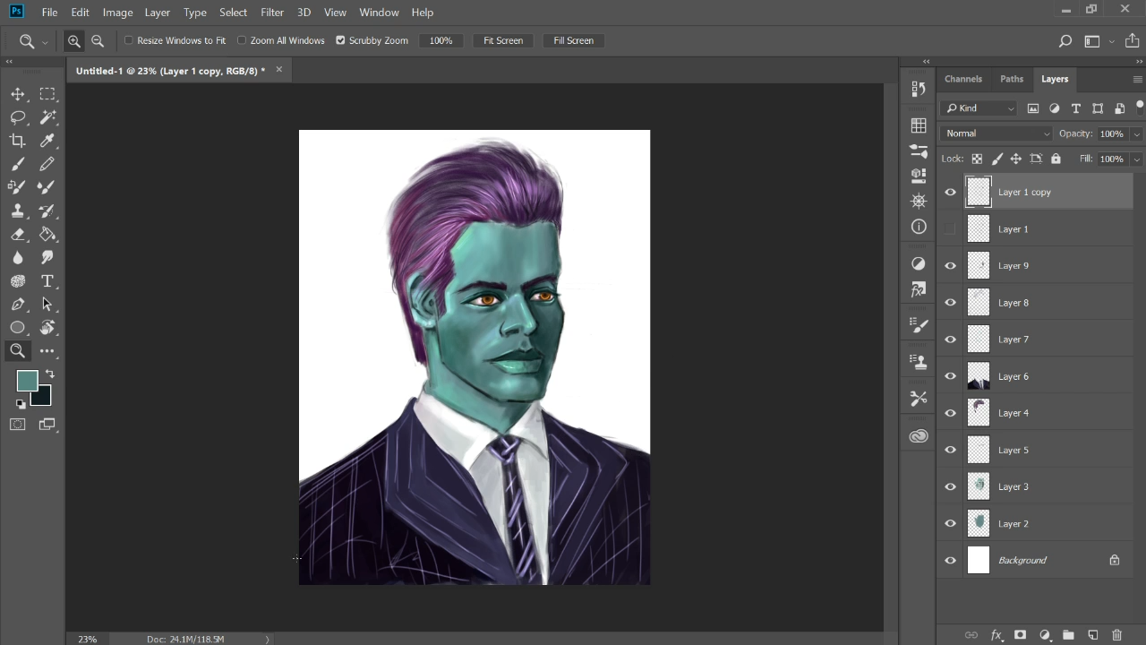This screenshot has width=1146, height=645.
Task: Select the Crop tool
Action: click(x=18, y=141)
